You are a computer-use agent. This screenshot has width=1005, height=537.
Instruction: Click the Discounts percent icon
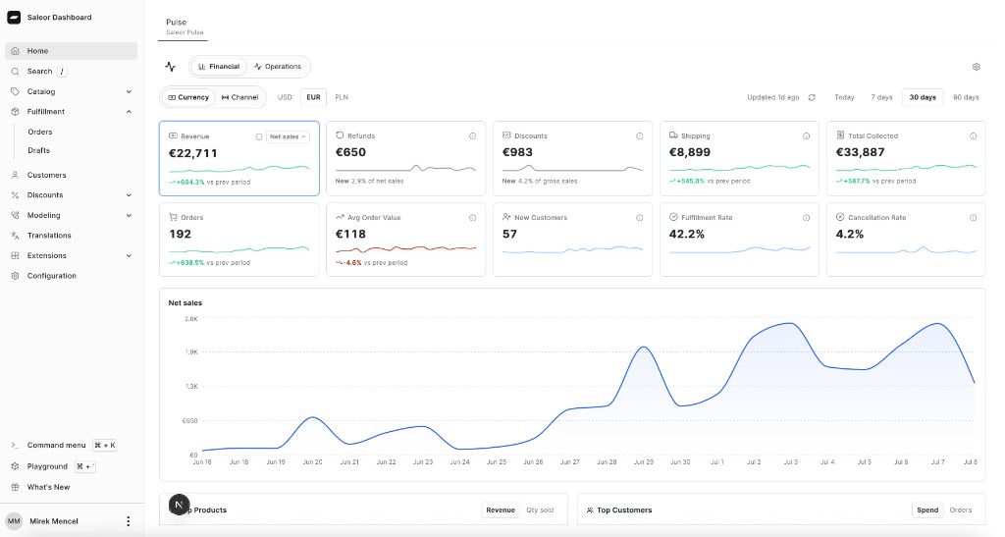click(16, 194)
